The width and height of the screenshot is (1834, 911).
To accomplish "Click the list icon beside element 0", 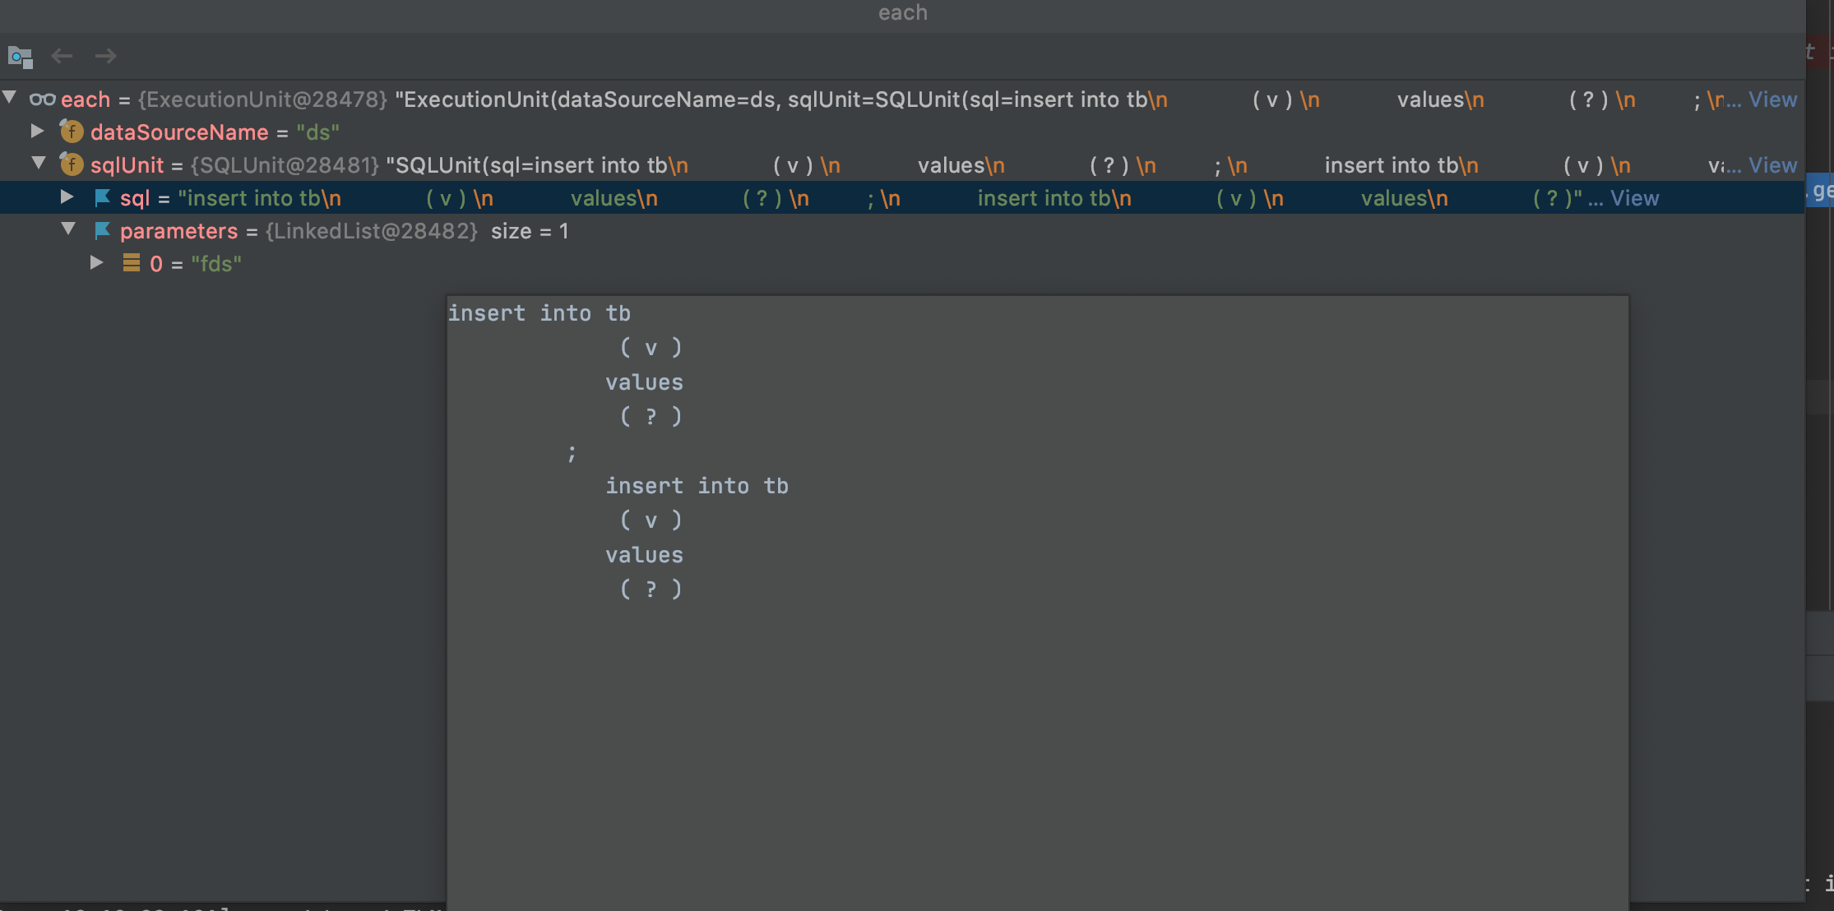I will pos(132,263).
